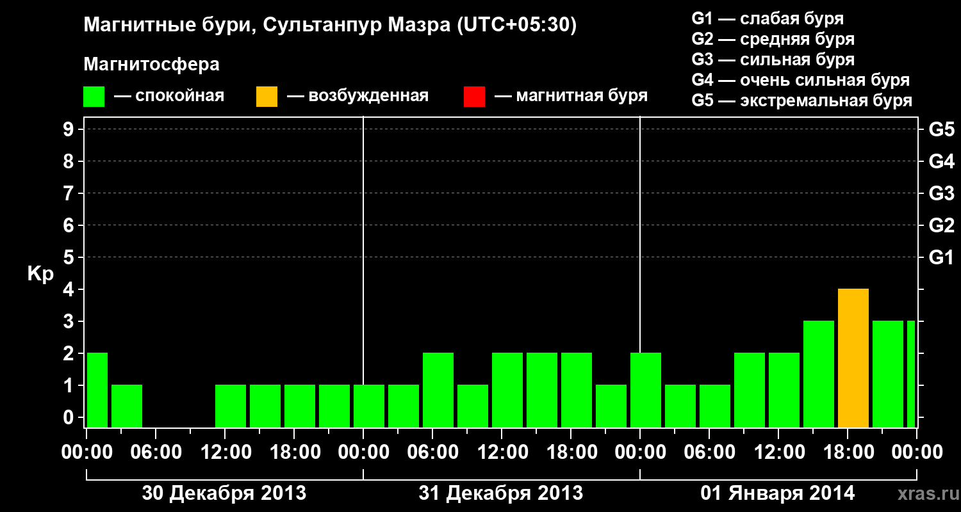Click the final '00:00' tick label at chart end
The height and width of the screenshot is (512, 961).
coord(917,452)
